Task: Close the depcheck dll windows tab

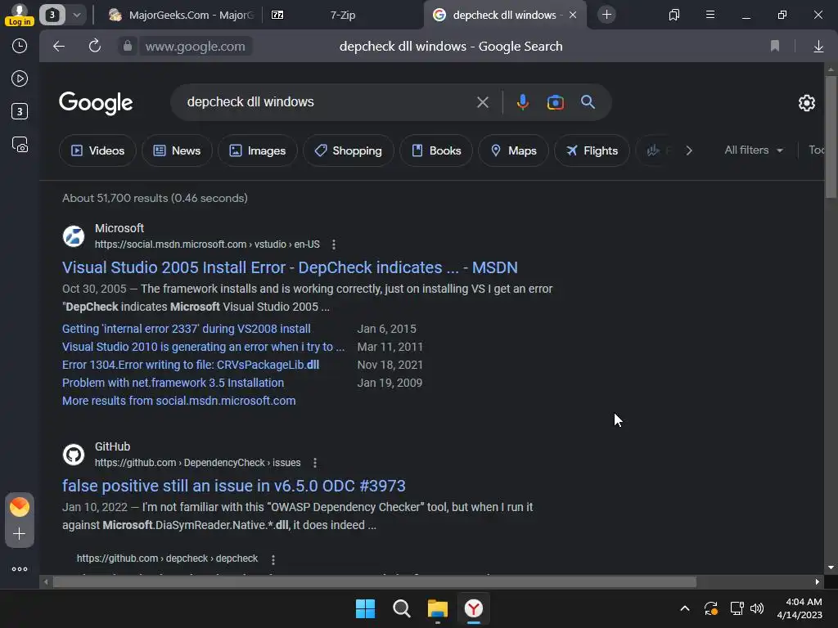Action: point(573,15)
